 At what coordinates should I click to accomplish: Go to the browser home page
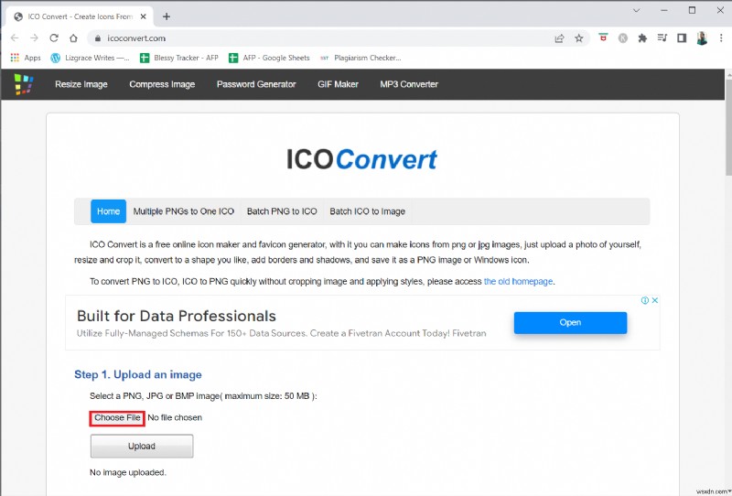click(x=73, y=38)
